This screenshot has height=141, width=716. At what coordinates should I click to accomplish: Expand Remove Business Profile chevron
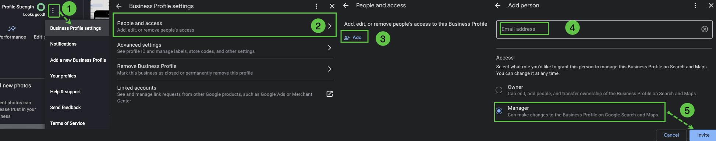(330, 69)
